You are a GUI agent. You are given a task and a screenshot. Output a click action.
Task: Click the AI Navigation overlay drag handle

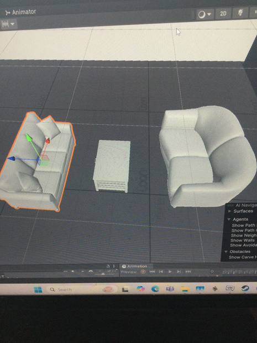point(230,205)
